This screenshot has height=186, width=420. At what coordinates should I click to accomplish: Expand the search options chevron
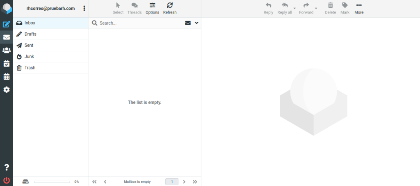196,23
